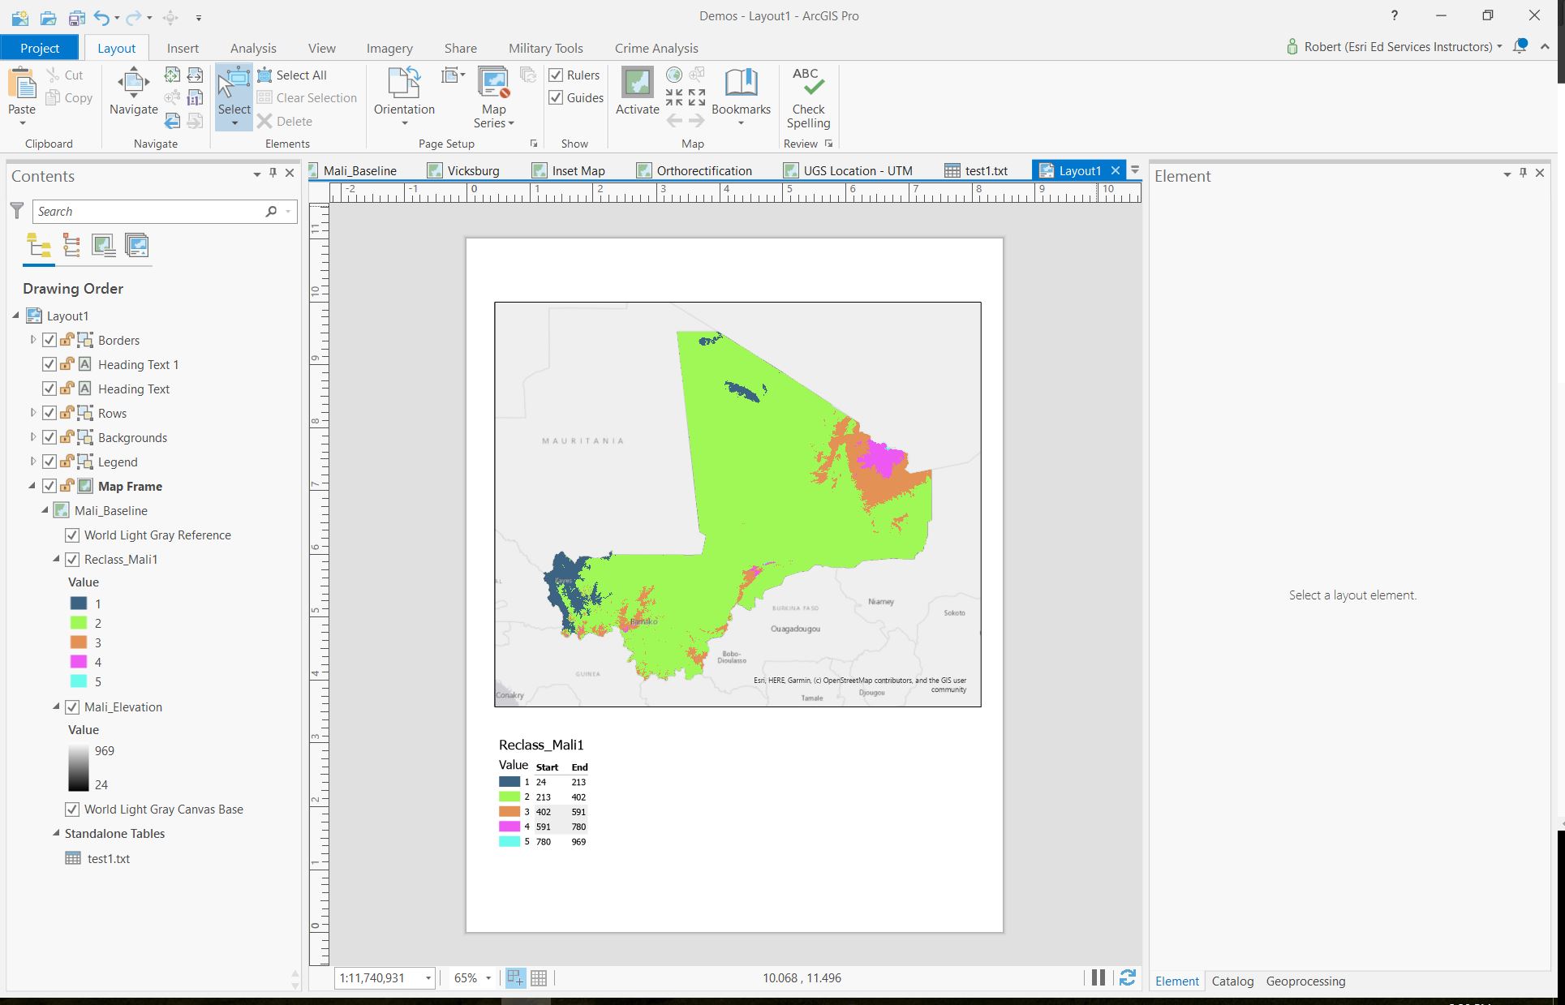Click the filter icon beside Contents search
The image size is (1565, 1005).
[17, 211]
